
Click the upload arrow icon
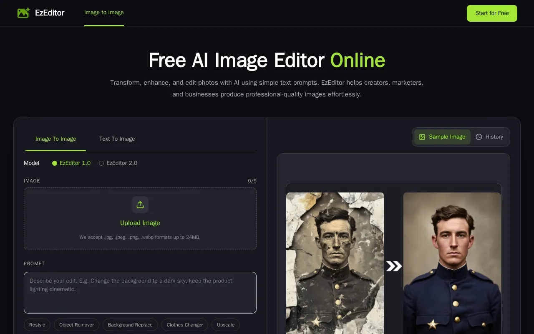pos(140,205)
